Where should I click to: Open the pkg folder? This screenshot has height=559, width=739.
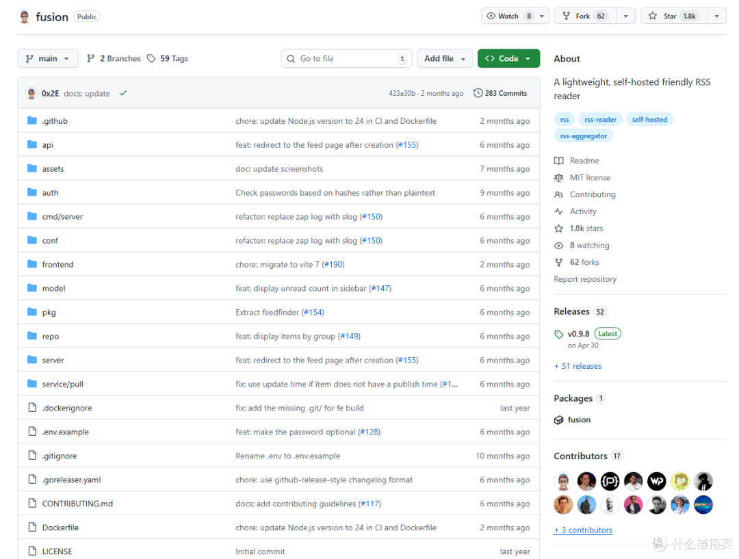coord(49,313)
